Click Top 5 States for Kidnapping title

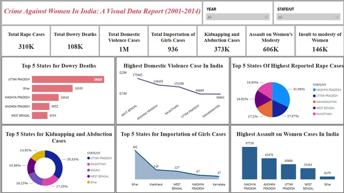(59, 137)
